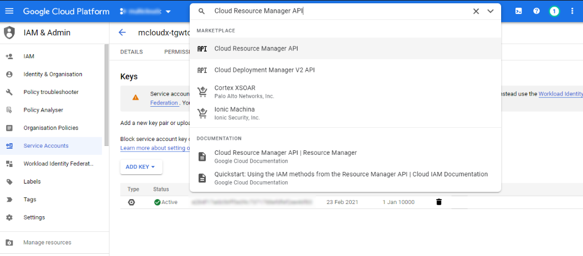Delete the active key with trash icon
583x256 pixels.
tap(439, 202)
